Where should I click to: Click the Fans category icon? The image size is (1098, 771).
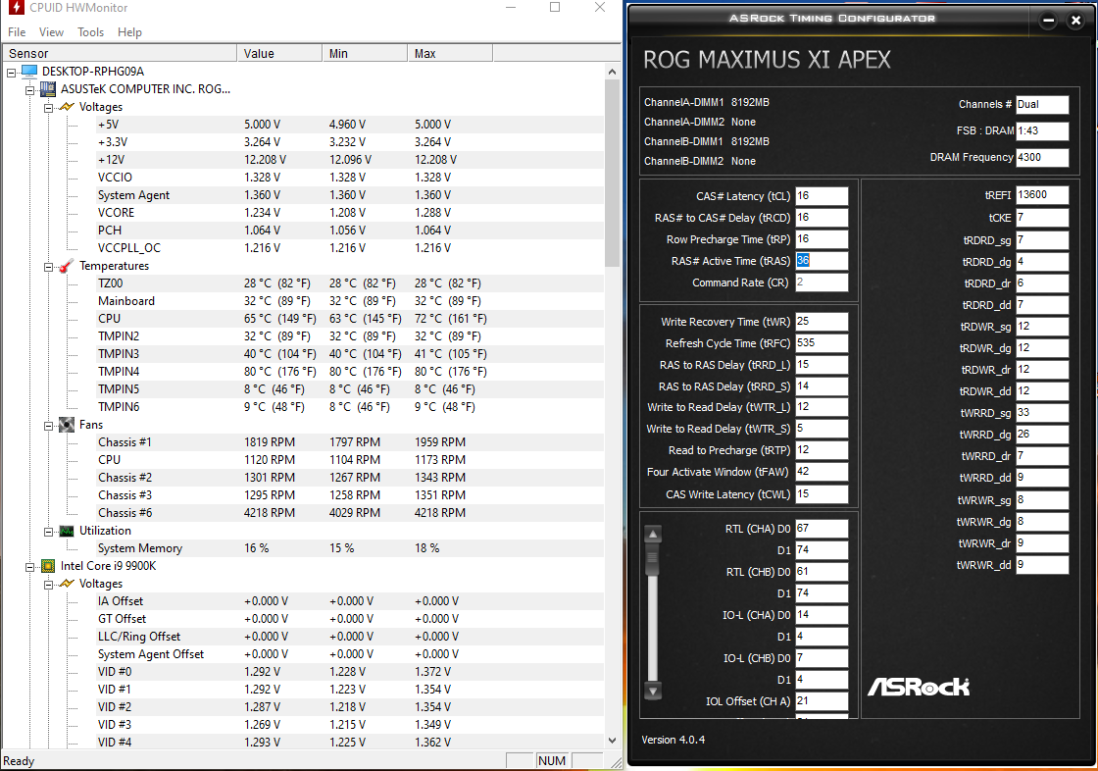(67, 425)
